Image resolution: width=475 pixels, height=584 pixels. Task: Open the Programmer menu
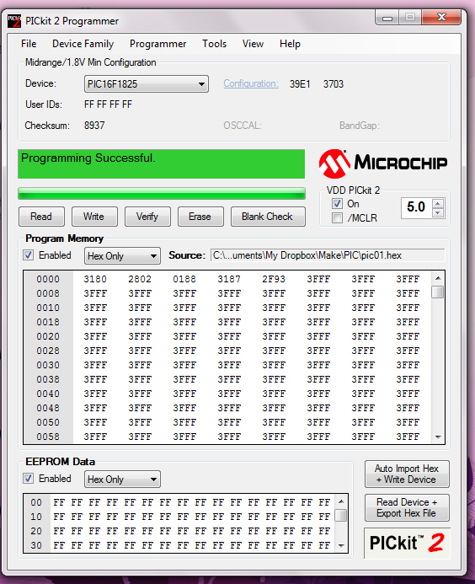coord(157,44)
